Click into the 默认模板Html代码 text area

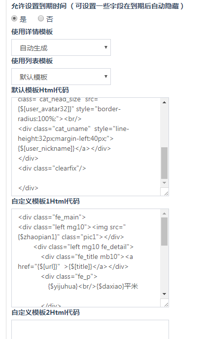(86, 147)
